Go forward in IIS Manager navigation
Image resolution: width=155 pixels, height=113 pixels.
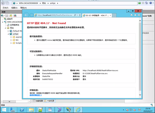coord(8,3)
